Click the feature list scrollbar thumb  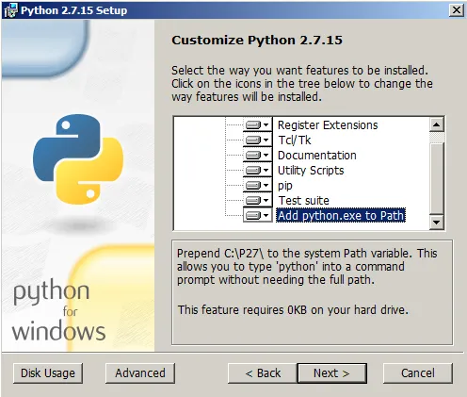click(436, 178)
